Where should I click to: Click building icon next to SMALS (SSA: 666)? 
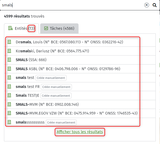tap(9, 60)
